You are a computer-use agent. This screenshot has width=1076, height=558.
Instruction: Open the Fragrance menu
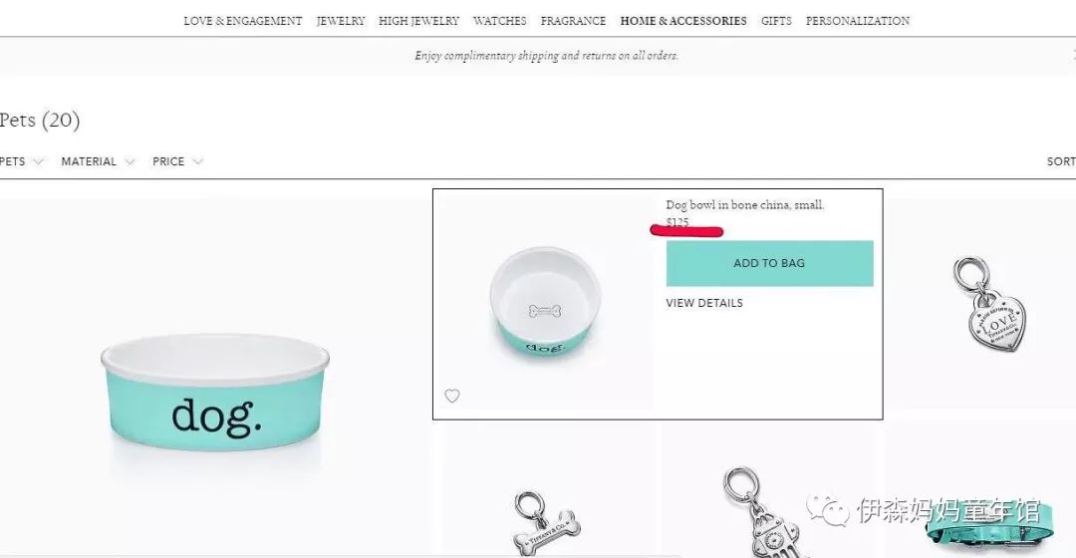(573, 21)
